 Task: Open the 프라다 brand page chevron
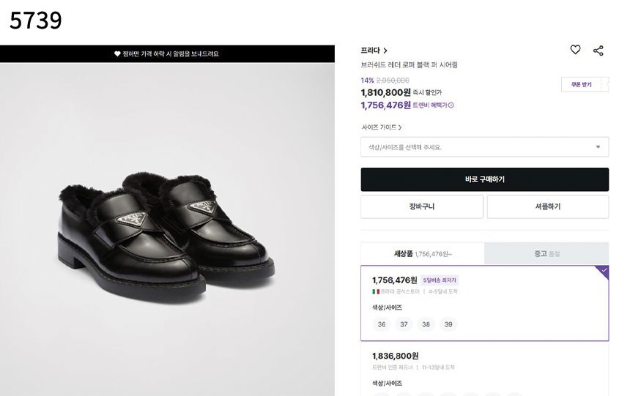pos(385,51)
